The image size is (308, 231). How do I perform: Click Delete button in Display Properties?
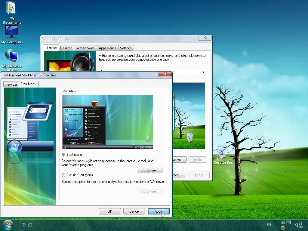(x=197, y=160)
